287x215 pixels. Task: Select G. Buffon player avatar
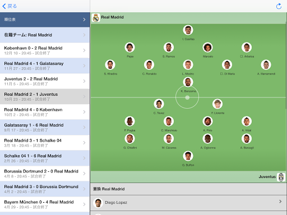click(188, 156)
